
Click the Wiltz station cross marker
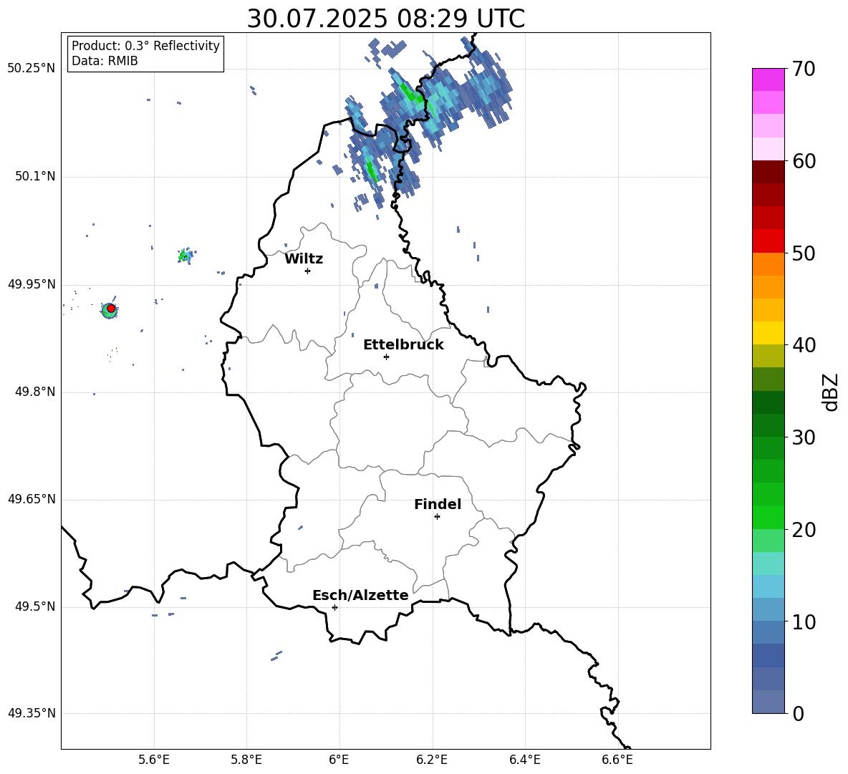(x=308, y=271)
